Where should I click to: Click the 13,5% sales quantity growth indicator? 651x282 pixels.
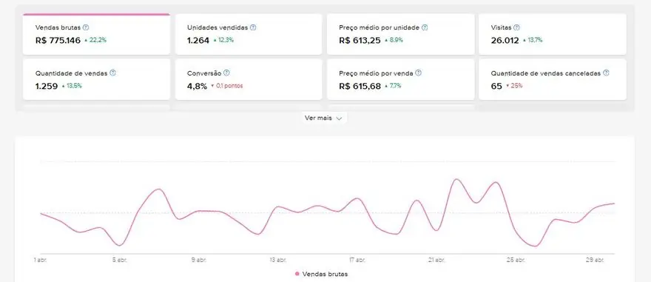click(72, 86)
